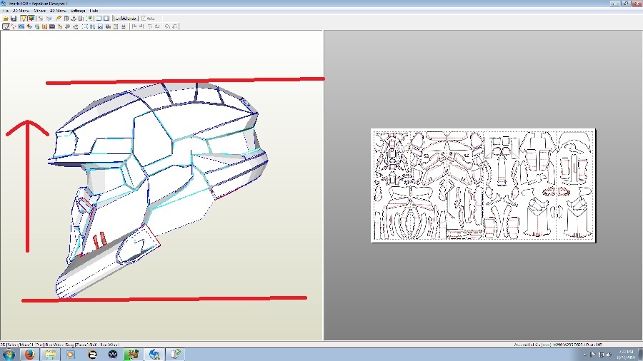
Task: Open the Settings menu
Action: pos(78,11)
